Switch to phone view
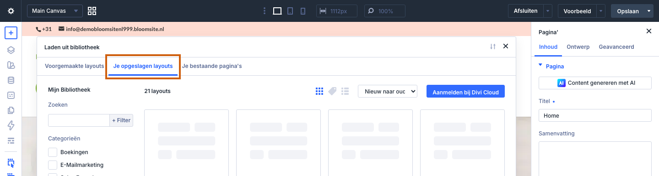The height and width of the screenshot is (176, 659). pos(302,11)
